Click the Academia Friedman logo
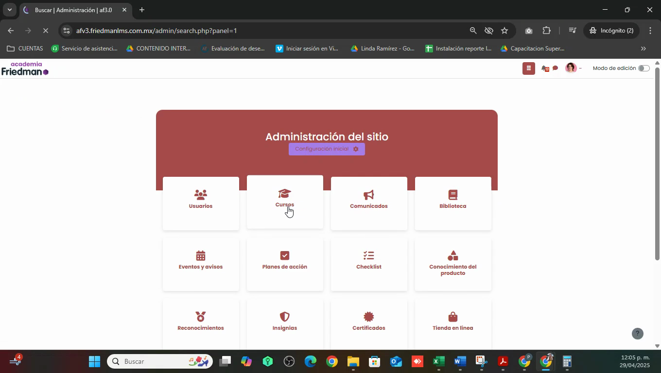 [25, 68]
